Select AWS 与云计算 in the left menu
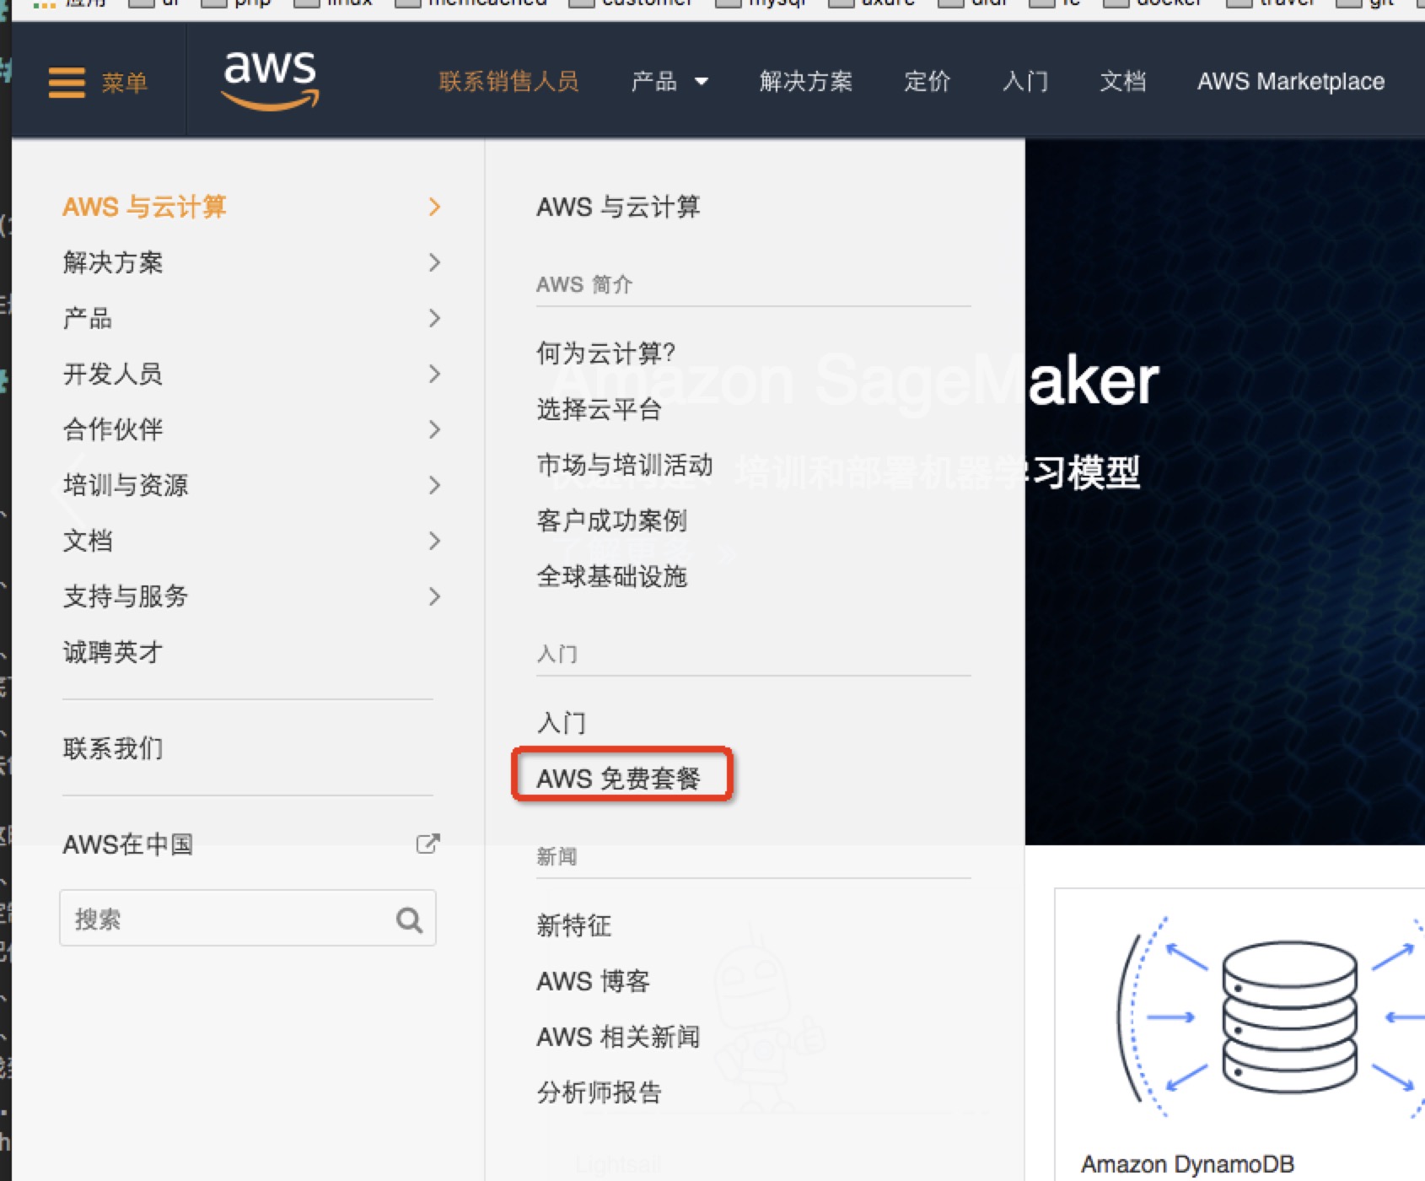 (x=144, y=207)
